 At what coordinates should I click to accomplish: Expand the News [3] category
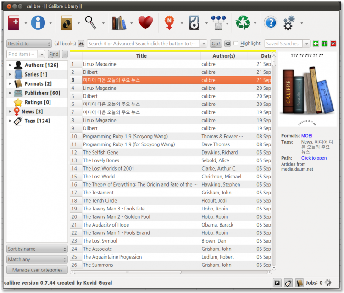[10, 111]
